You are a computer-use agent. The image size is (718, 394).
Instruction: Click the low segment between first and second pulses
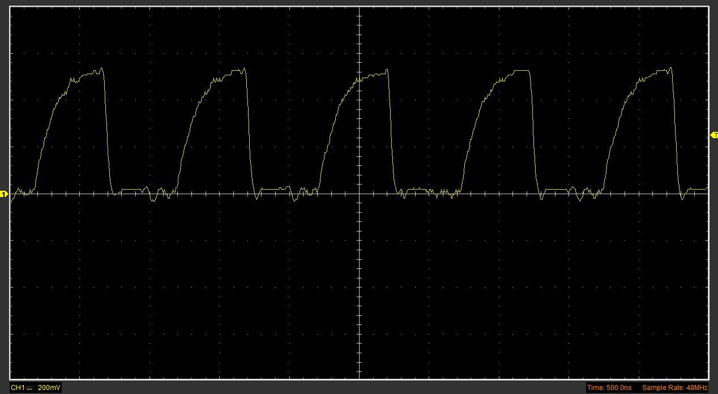(x=133, y=189)
